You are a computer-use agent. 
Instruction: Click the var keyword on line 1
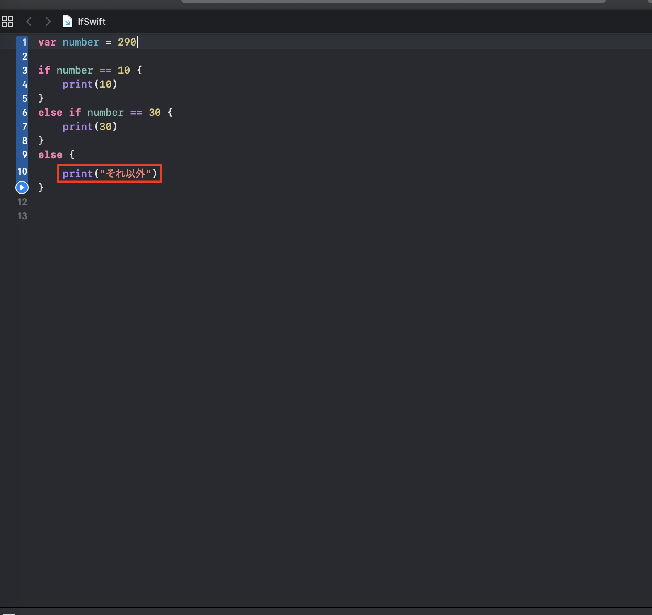pyautogui.click(x=47, y=42)
